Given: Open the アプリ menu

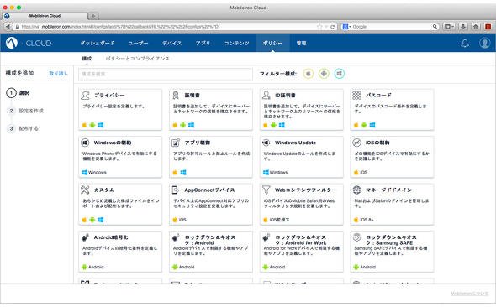Looking at the screenshot, I should coord(203,44).
